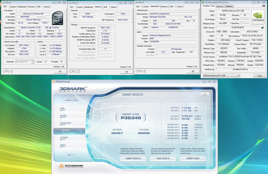Click the NVIDIA logo in GPU-Z

point(258,17)
